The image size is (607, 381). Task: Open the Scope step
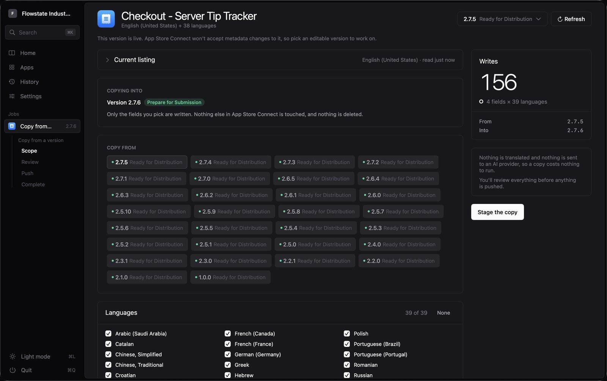(x=29, y=151)
